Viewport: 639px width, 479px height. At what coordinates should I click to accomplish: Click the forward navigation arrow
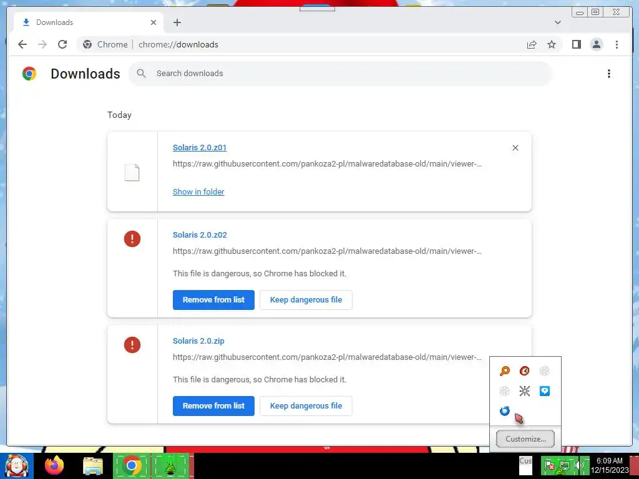click(42, 44)
